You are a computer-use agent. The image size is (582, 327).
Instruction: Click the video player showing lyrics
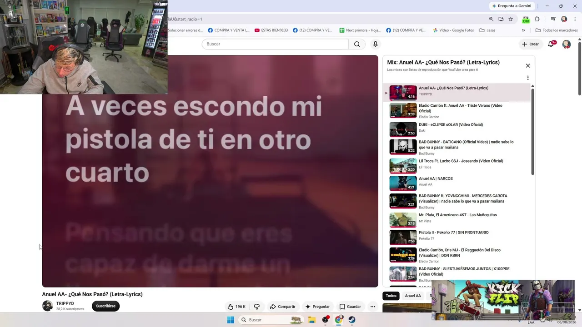coord(210,171)
